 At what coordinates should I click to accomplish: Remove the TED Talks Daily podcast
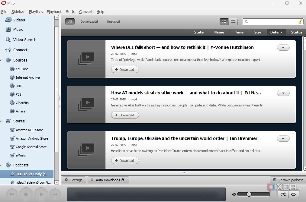pyautogui.click(x=287, y=180)
